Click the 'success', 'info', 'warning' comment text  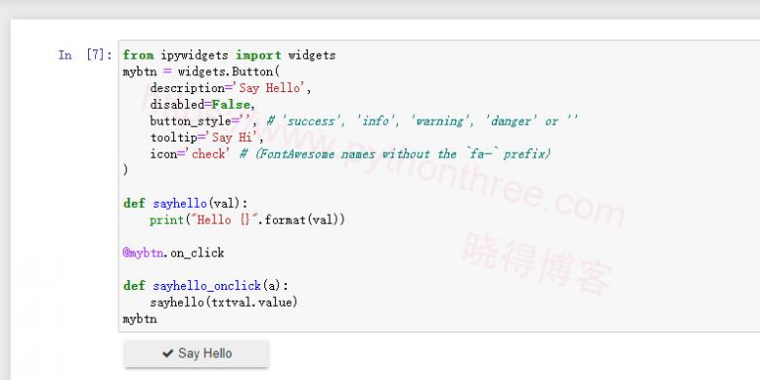pos(423,121)
